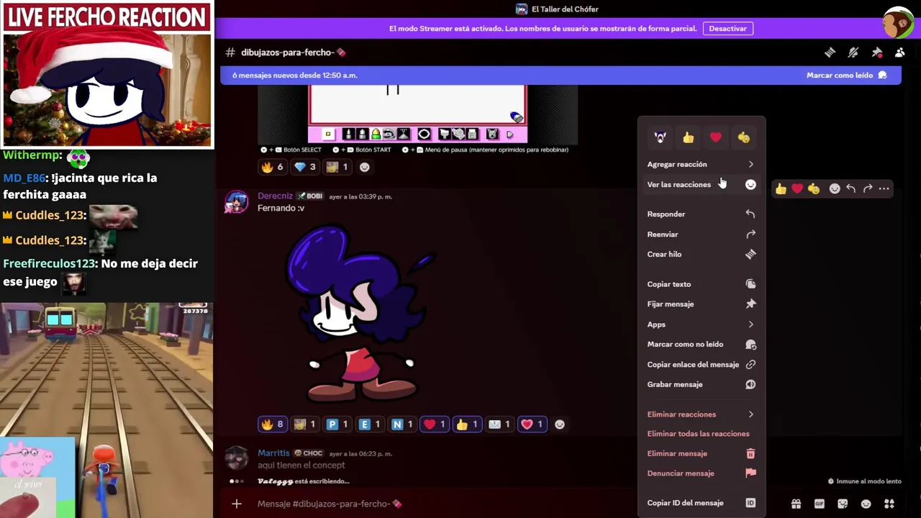Select Denunciar mensaje
This screenshot has width=921, height=518.
(x=702, y=473)
